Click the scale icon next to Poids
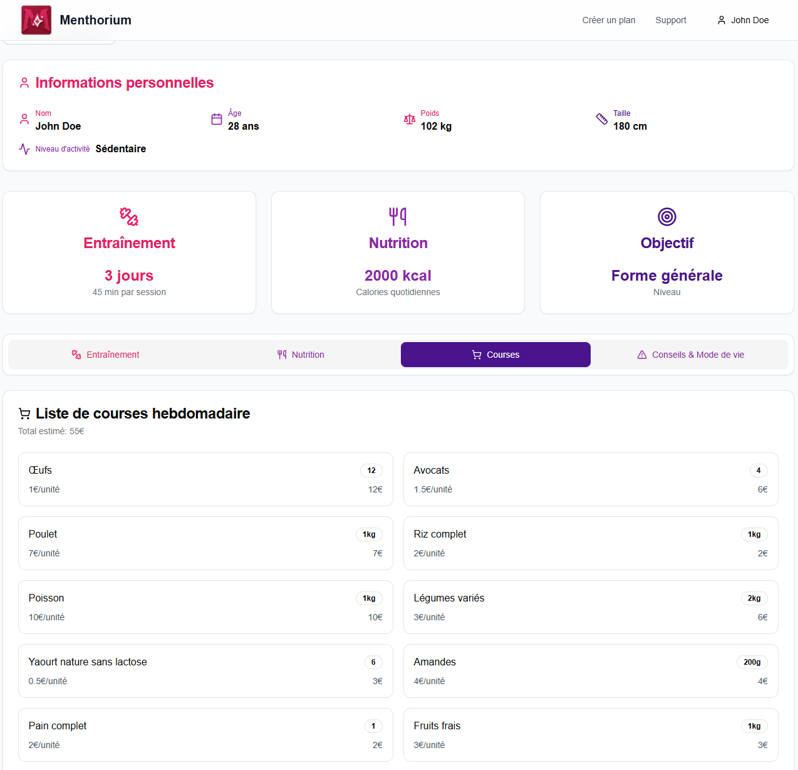The height and width of the screenshot is (770, 798). click(x=410, y=119)
